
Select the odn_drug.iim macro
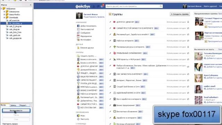coord(14,29)
